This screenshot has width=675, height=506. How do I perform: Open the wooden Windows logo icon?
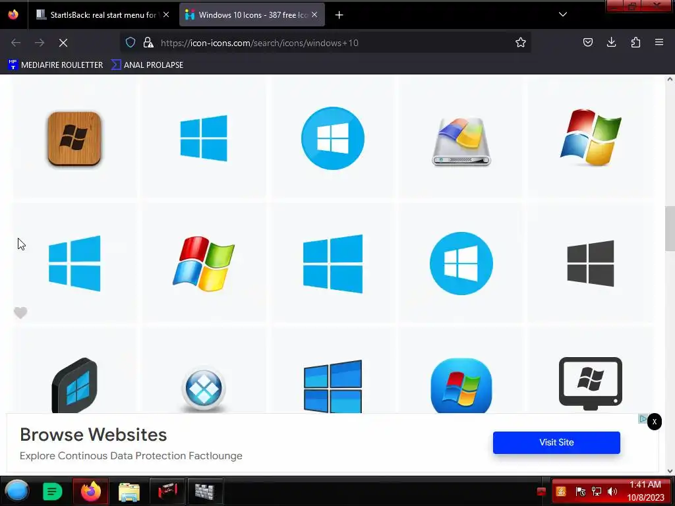74,138
